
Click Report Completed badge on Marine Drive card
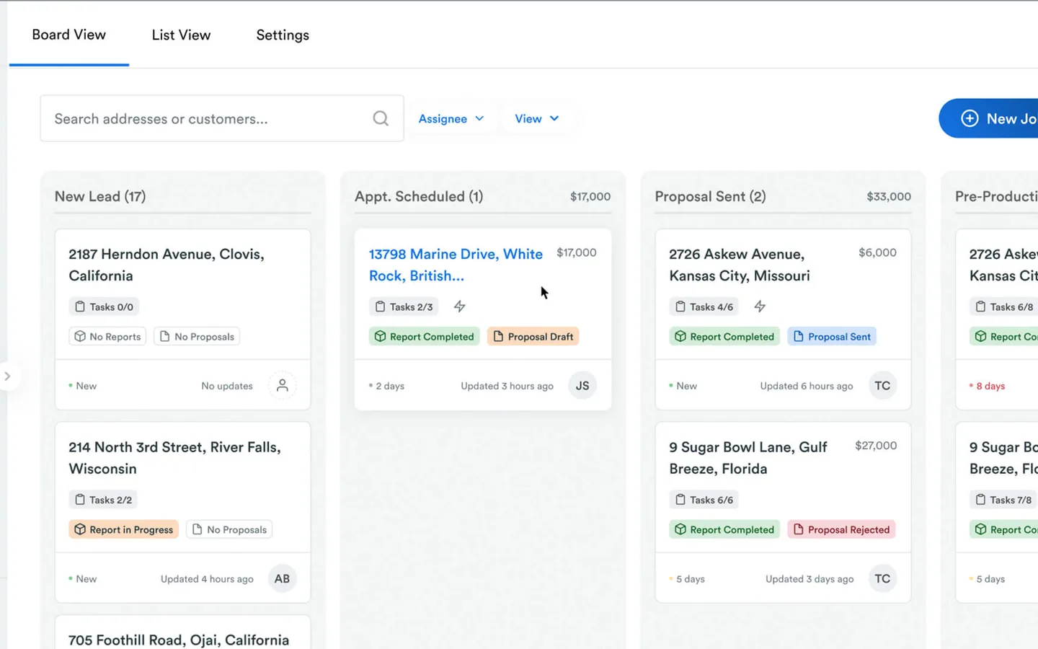click(425, 336)
